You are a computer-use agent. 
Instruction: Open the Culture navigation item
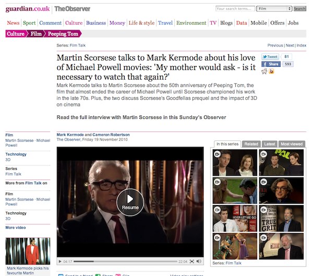(74, 23)
